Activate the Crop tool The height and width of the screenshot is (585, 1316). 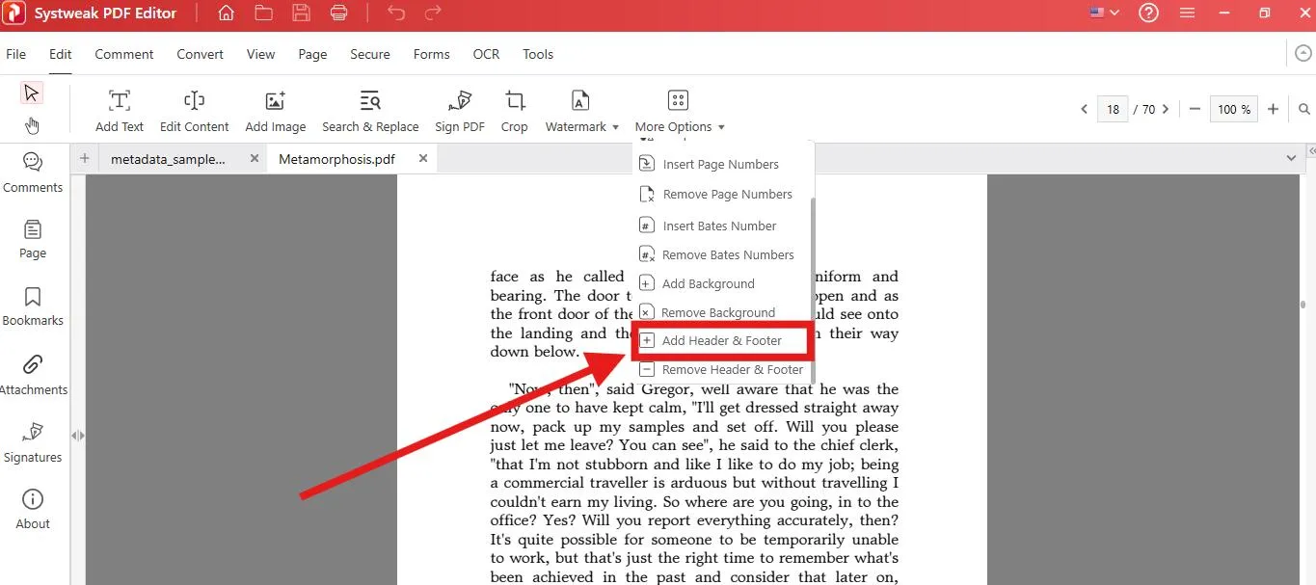515,111
